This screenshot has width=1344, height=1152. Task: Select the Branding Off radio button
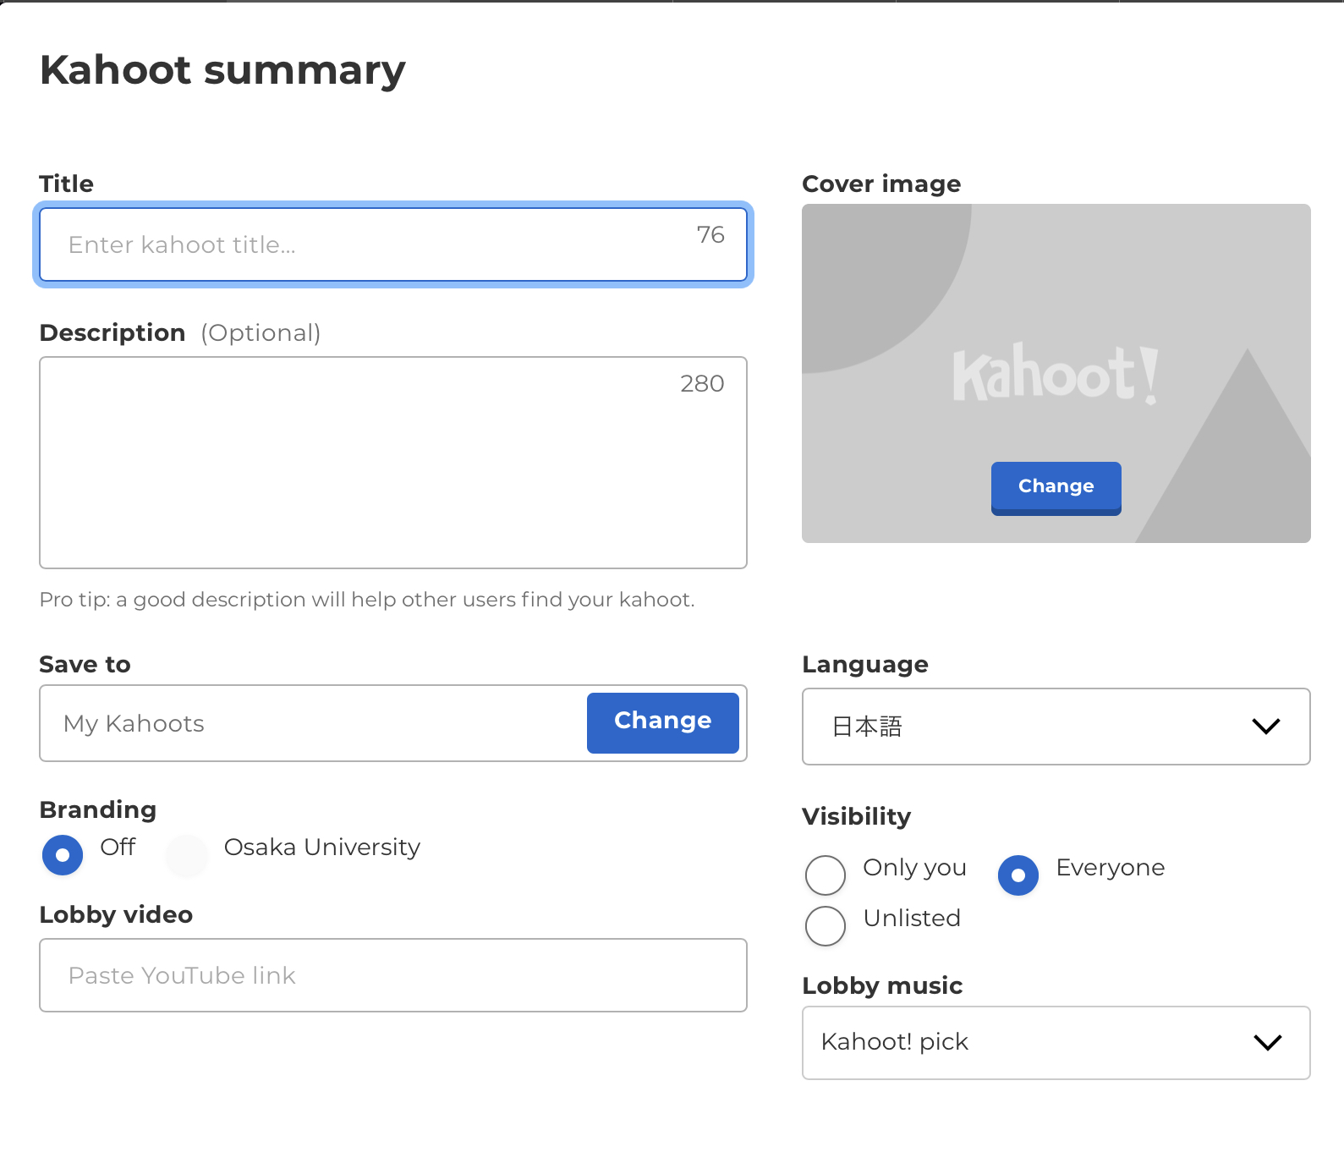(x=63, y=855)
